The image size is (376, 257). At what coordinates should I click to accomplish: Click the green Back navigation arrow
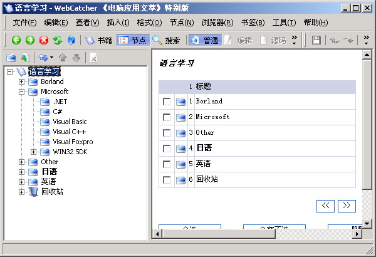coord(16,40)
